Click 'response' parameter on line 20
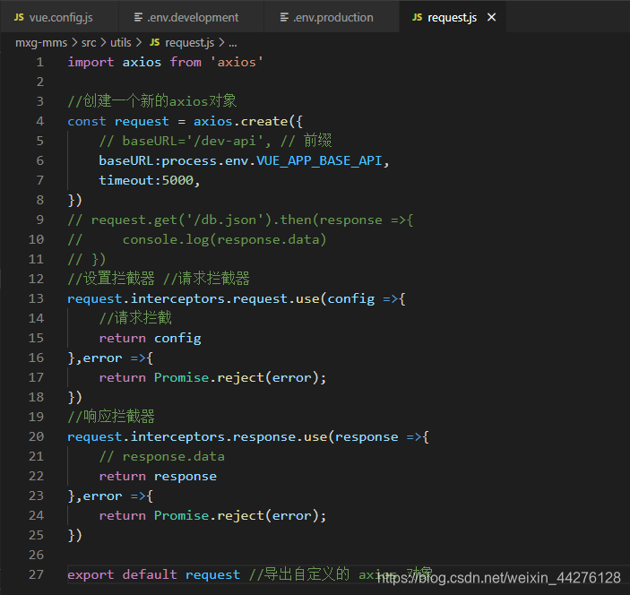This screenshot has height=595, width=630. click(367, 437)
